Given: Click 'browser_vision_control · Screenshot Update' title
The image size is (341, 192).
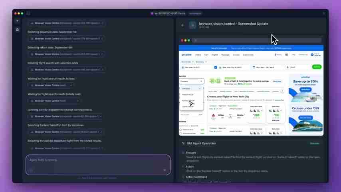Looking at the screenshot, I should (234, 24).
